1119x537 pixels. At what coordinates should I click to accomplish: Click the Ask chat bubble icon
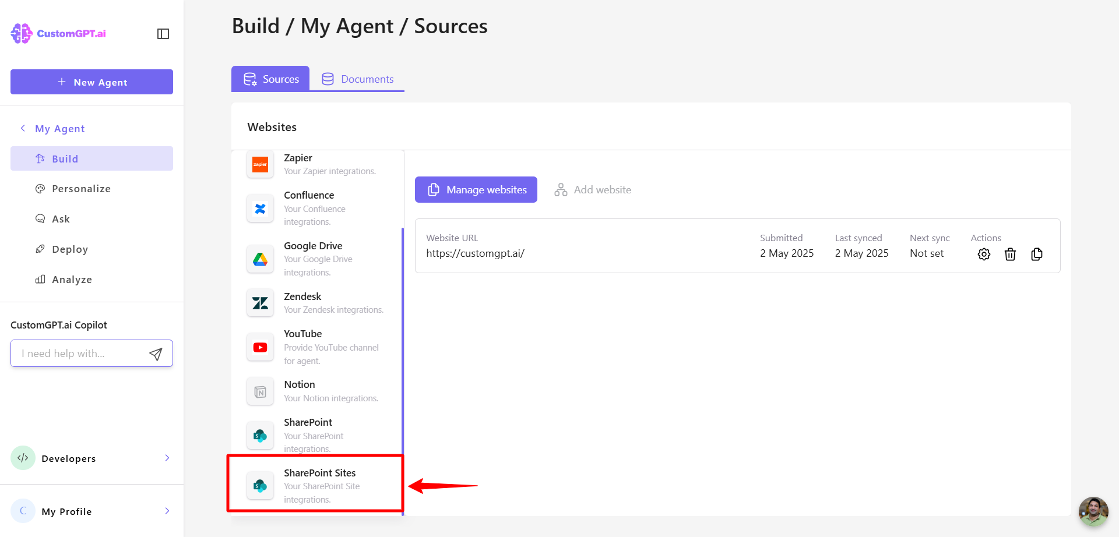[x=40, y=219]
